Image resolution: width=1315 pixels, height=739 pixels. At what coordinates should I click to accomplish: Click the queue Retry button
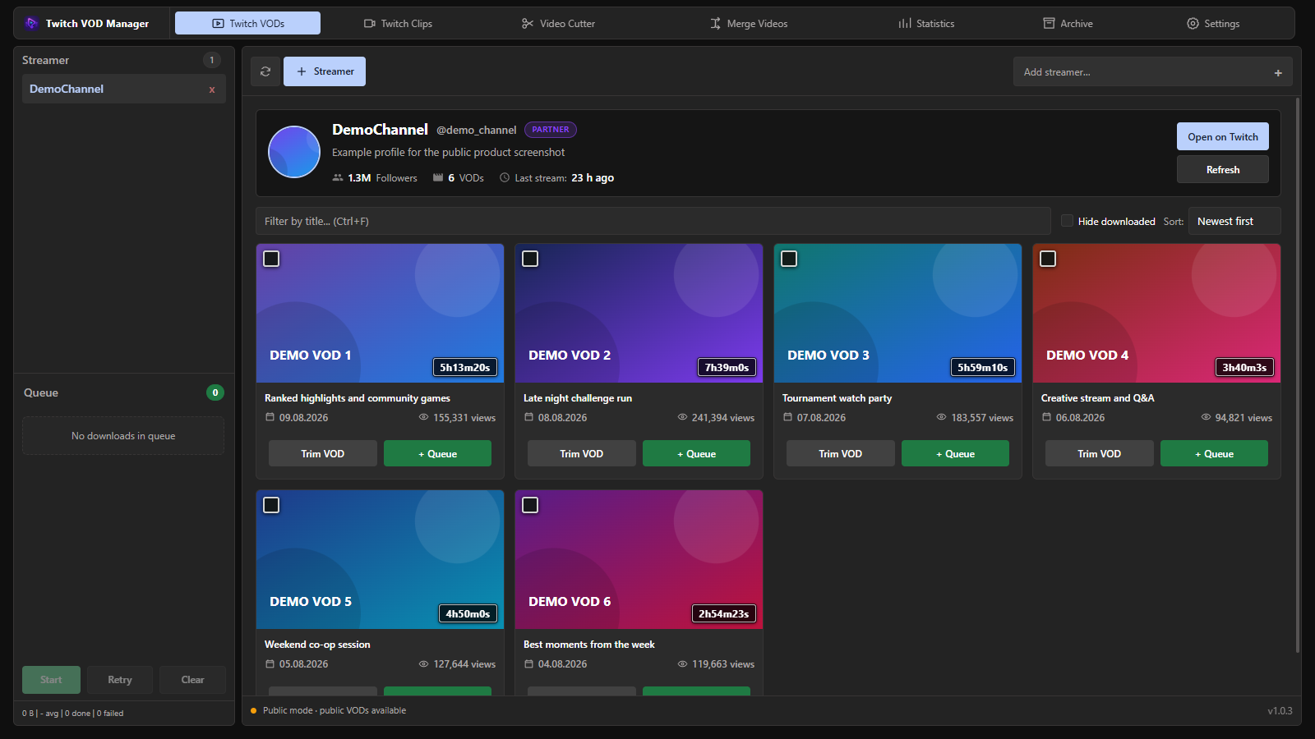pos(120,680)
